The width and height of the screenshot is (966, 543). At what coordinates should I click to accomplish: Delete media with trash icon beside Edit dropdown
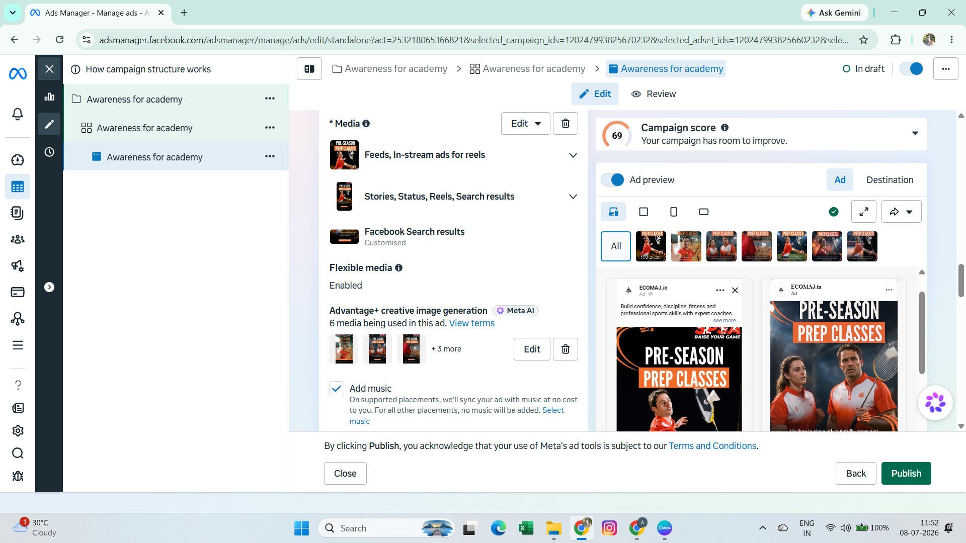[566, 124]
